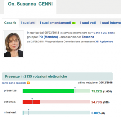Viewport: 121px width, 117px height.
Task: Switch to the I suoi atti tab
Action: coord(28,23)
